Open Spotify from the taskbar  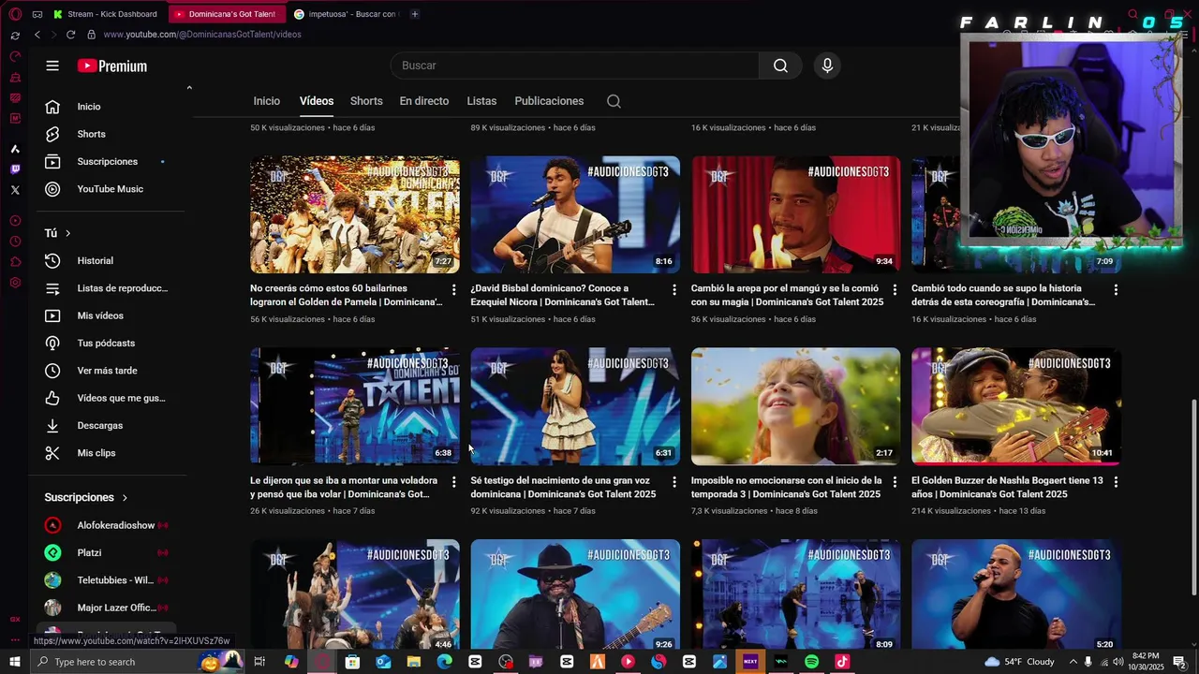(x=811, y=662)
